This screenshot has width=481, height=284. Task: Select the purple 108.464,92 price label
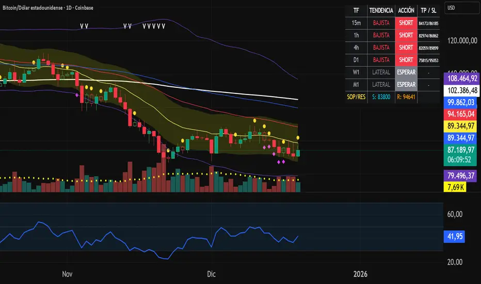pos(461,79)
